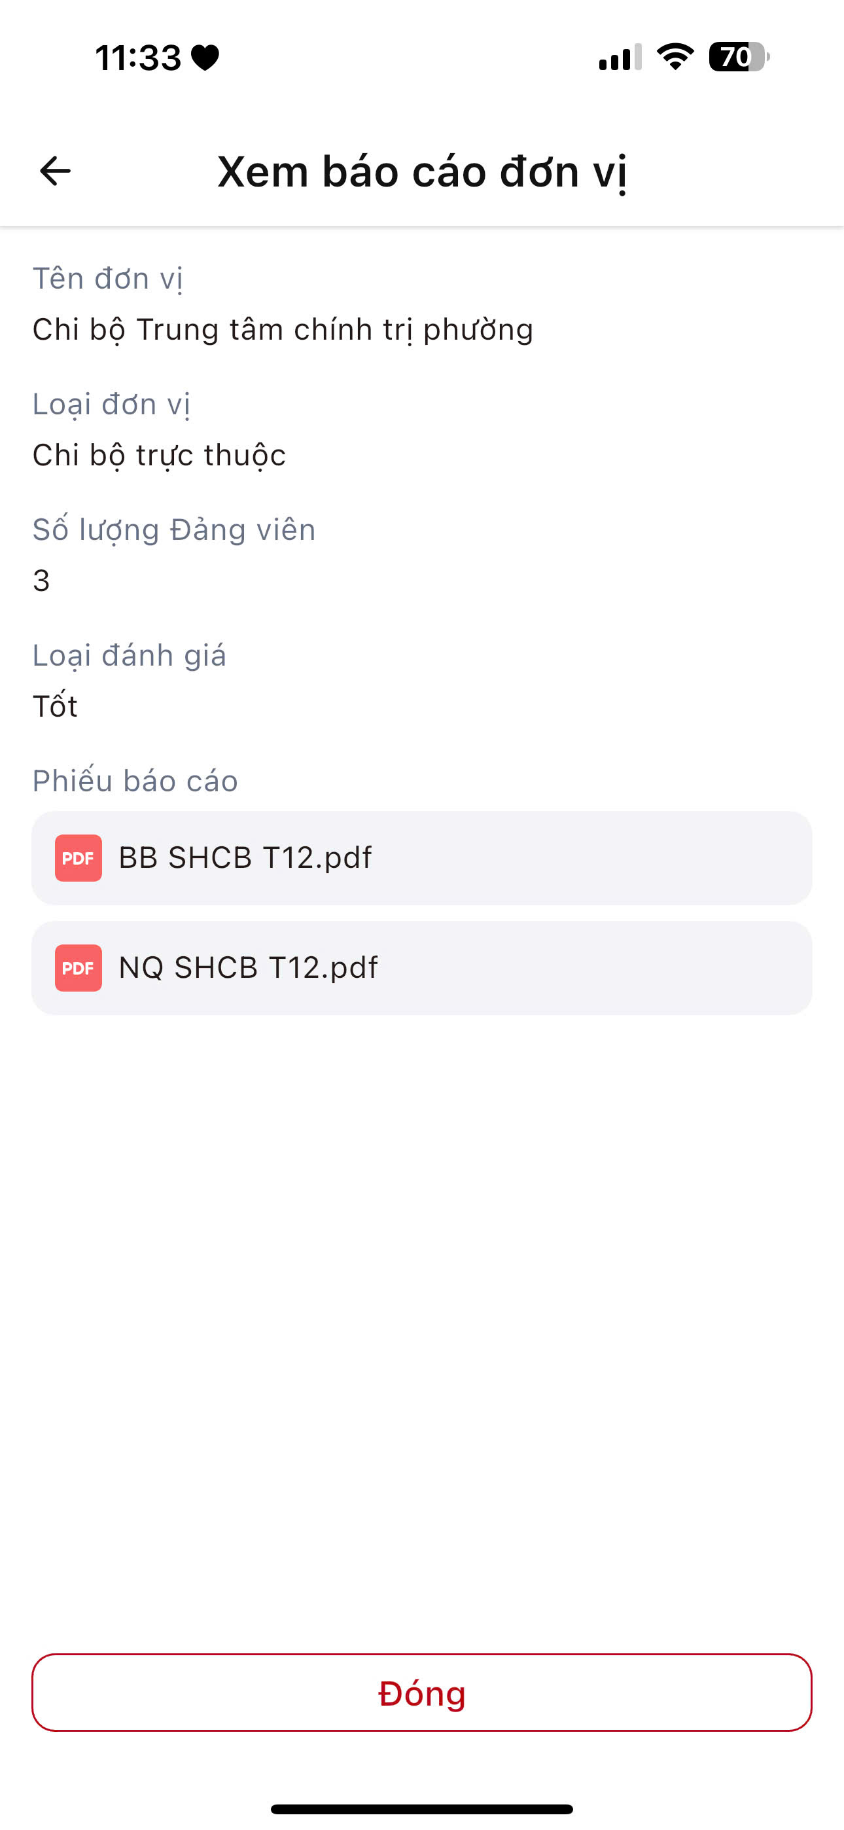
Task: Tap the 11:33 clock in status bar
Action: pos(138,58)
